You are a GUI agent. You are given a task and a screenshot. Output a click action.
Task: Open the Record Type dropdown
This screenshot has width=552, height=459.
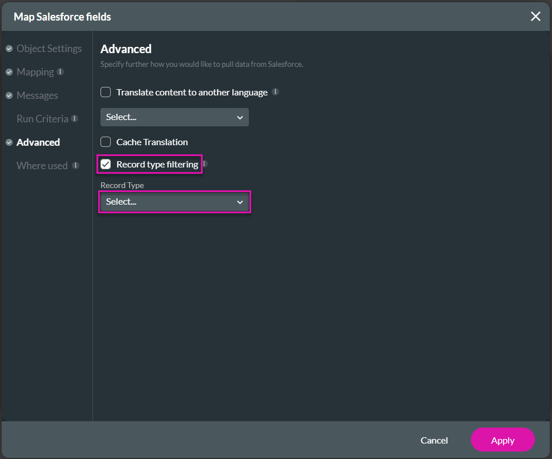(x=174, y=201)
